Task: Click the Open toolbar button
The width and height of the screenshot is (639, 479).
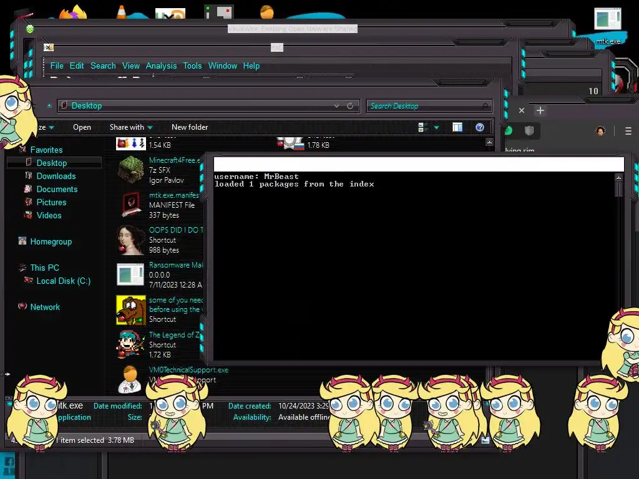Action: point(82,127)
